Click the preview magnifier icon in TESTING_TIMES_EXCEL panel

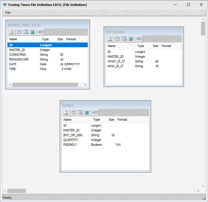tap(11, 32)
